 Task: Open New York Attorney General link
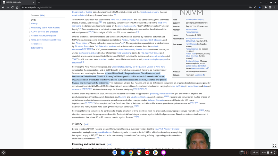click(167, 129)
